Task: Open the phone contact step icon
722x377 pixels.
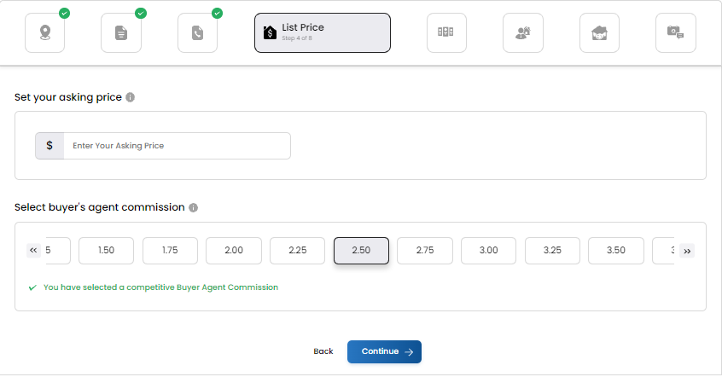Action: [x=197, y=32]
